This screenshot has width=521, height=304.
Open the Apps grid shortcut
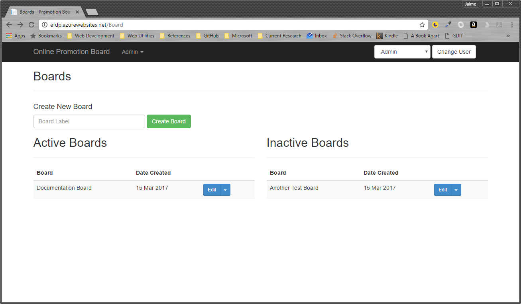coord(16,36)
